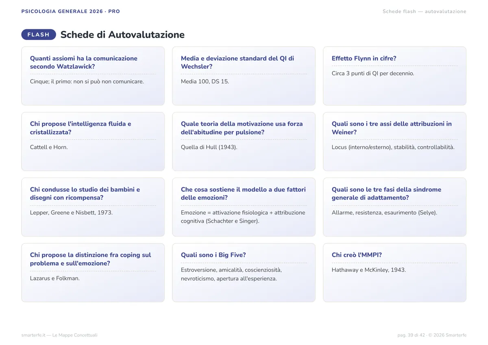488x345 pixels.
Task: Click the FLASH badge next to the title
Action: click(39, 35)
